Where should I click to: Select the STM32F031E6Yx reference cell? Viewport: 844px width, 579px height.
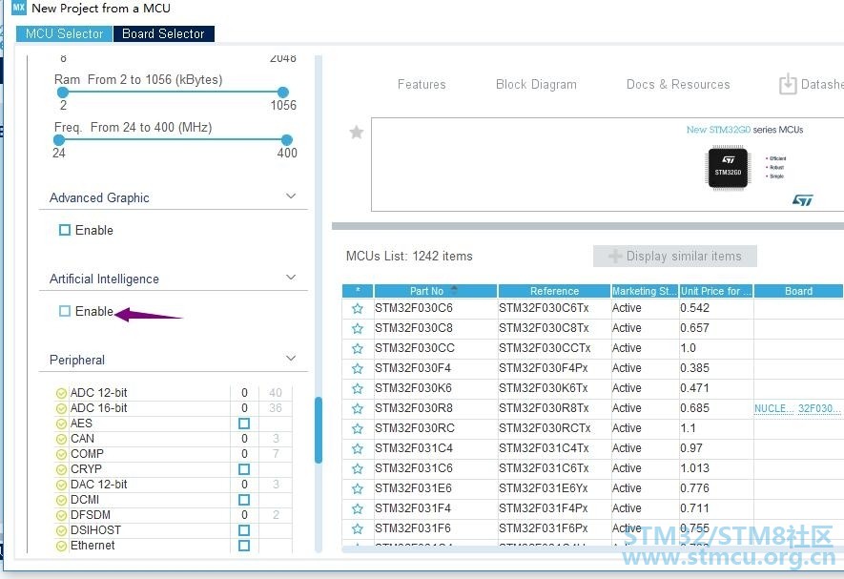[554, 488]
